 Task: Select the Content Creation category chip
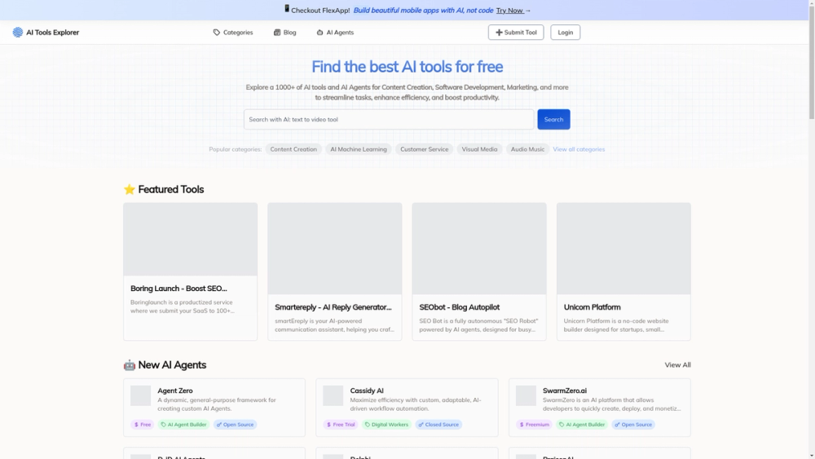pyautogui.click(x=293, y=149)
